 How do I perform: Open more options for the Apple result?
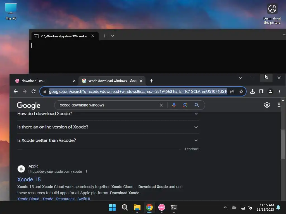pyautogui.click(x=87, y=172)
